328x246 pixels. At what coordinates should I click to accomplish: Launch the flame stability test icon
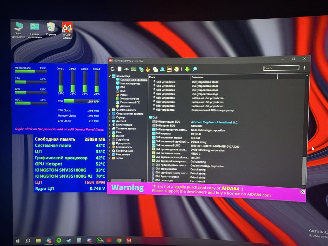[x=148, y=69]
